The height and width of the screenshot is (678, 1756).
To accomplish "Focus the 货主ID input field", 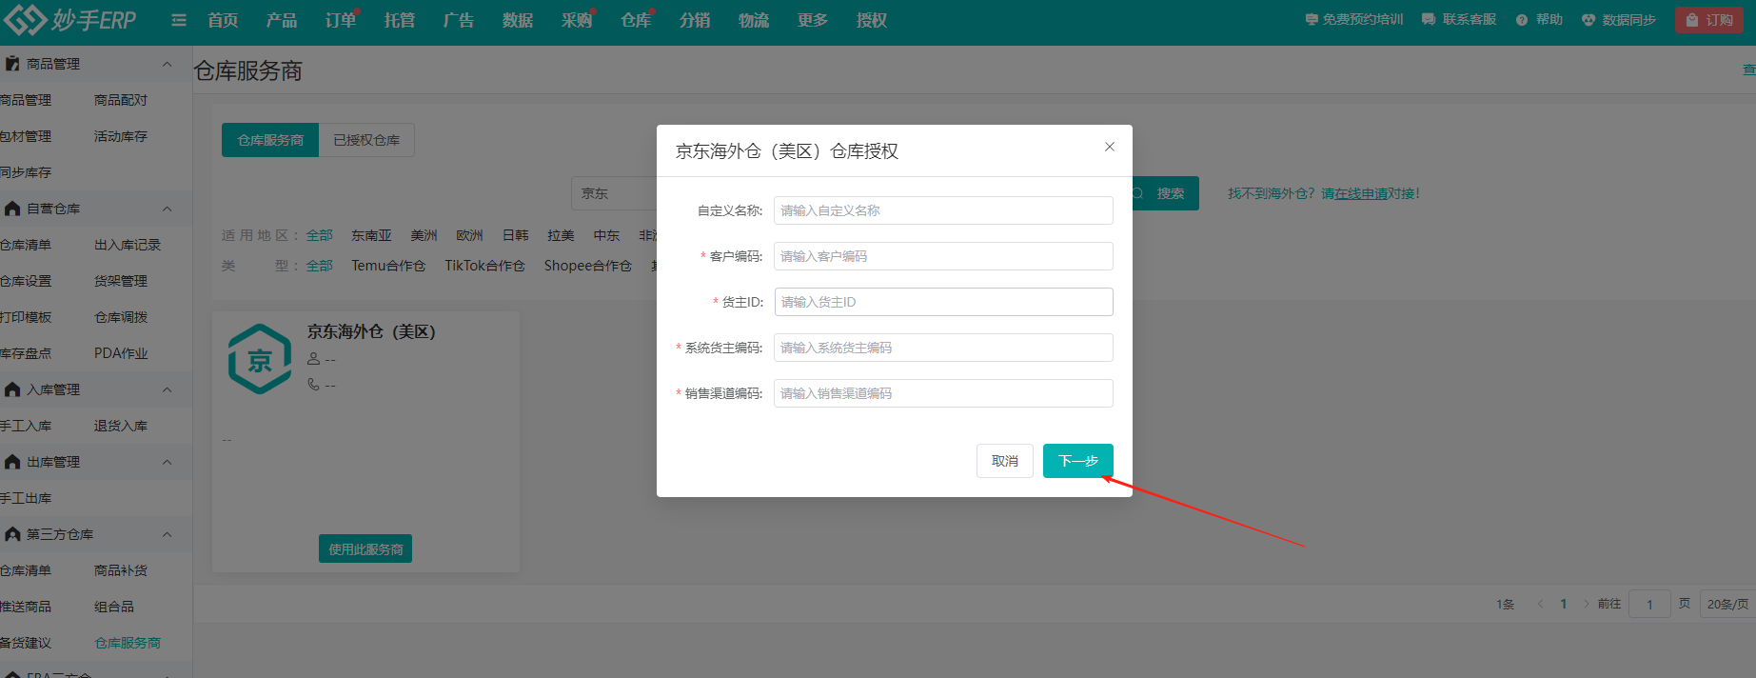I will tap(943, 302).
